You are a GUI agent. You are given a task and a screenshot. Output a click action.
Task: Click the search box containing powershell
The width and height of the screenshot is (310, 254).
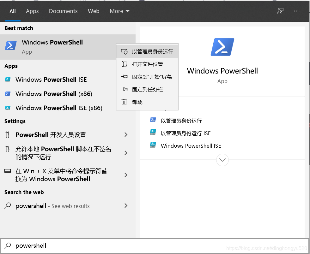(x=155, y=245)
